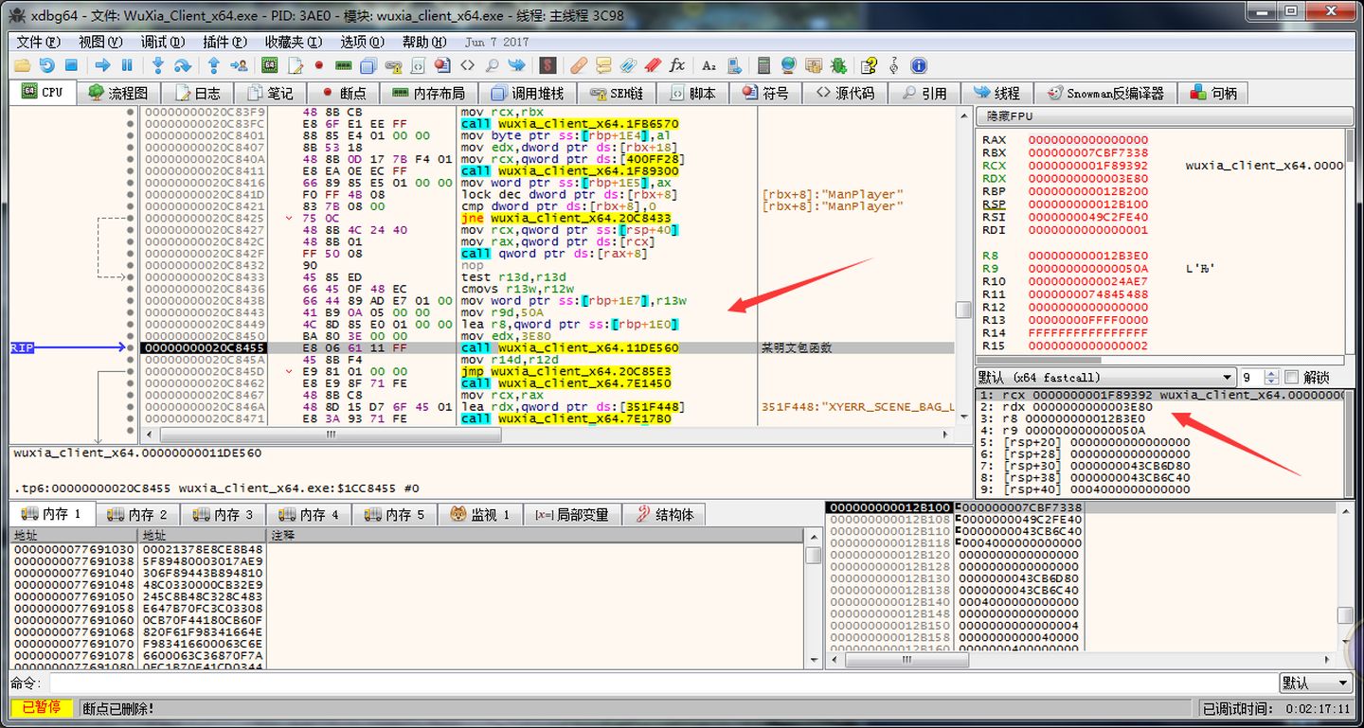The height and width of the screenshot is (728, 1364).
Task: Select the 内存 2 dump tab
Action: pos(138,514)
